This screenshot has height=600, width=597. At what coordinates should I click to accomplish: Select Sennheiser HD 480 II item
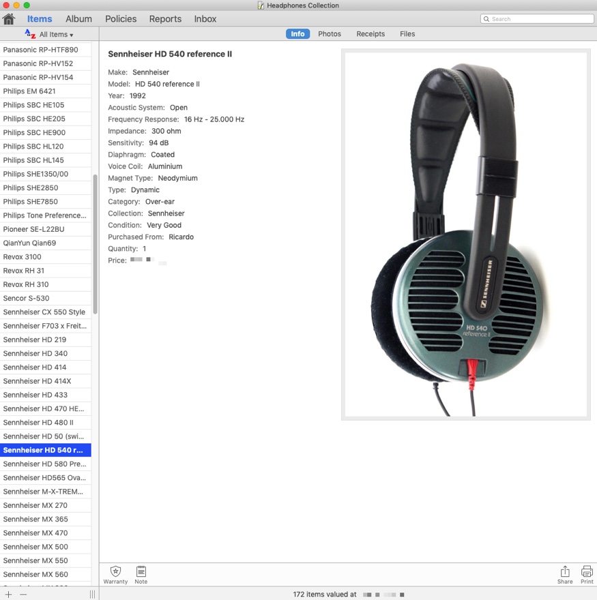pyautogui.click(x=46, y=423)
